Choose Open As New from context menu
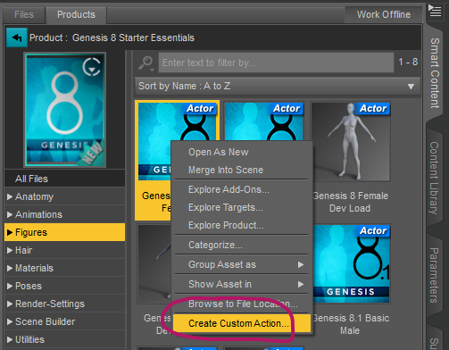 pyautogui.click(x=242, y=152)
